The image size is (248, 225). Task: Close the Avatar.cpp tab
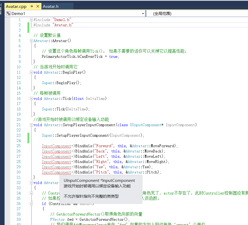point(38,6)
